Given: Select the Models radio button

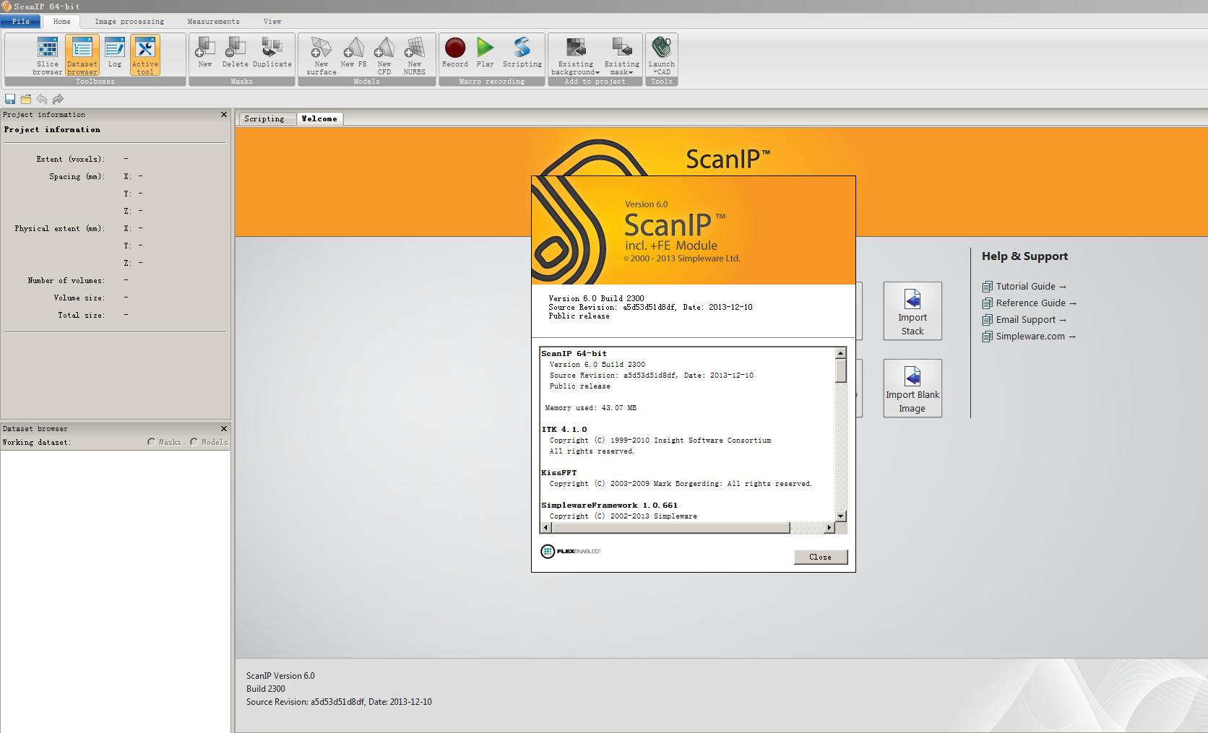Looking at the screenshot, I should (x=194, y=442).
